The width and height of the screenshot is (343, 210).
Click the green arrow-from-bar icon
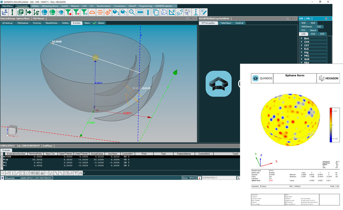pos(28,12)
